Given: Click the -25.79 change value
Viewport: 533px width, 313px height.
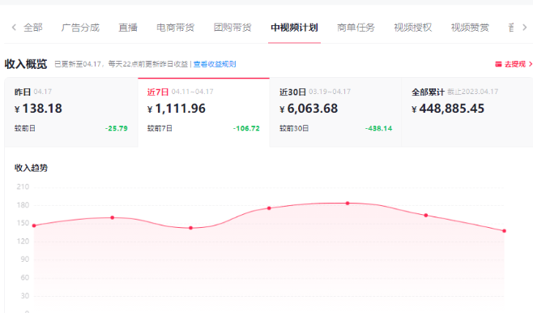Looking at the screenshot, I should click(117, 128).
